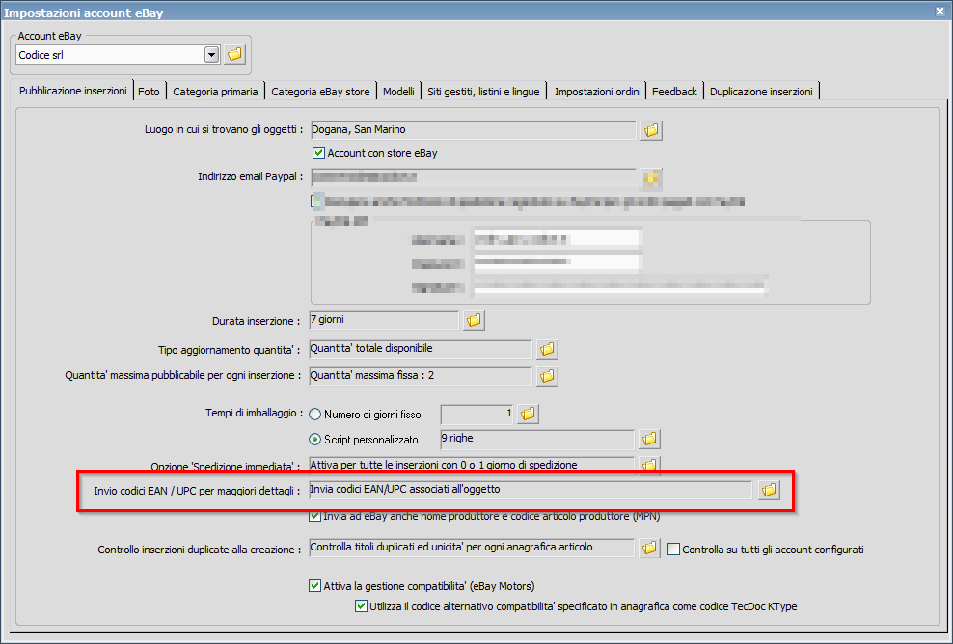This screenshot has width=953, height=644.
Task: Open folder icon next to Numero di giorni fisso
Action: tap(528, 415)
